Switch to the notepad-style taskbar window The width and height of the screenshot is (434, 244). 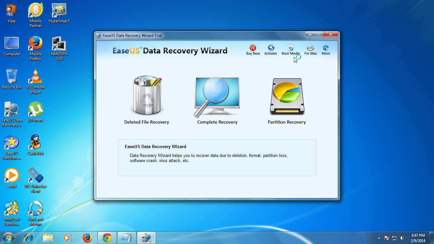coord(127,238)
